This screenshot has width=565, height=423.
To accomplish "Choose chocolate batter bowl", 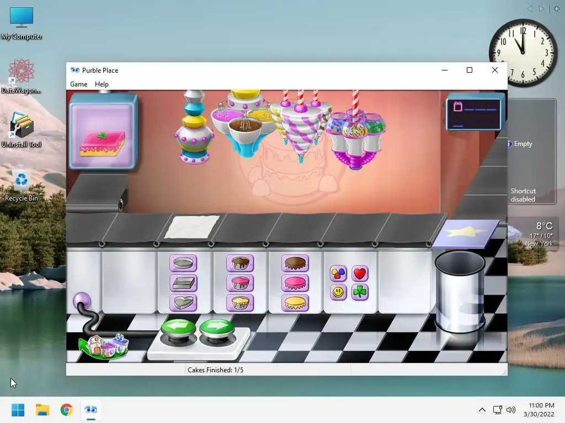I will [x=241, y=263].
